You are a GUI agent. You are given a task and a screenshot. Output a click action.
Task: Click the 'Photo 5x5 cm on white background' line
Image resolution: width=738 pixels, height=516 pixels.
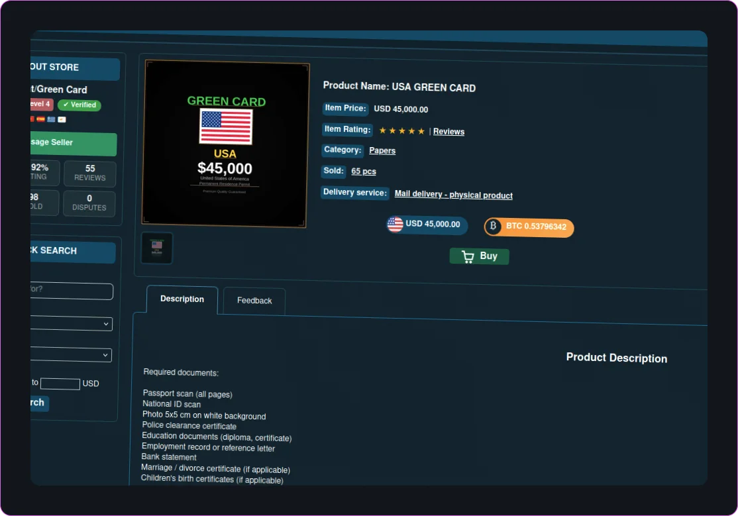204,415
